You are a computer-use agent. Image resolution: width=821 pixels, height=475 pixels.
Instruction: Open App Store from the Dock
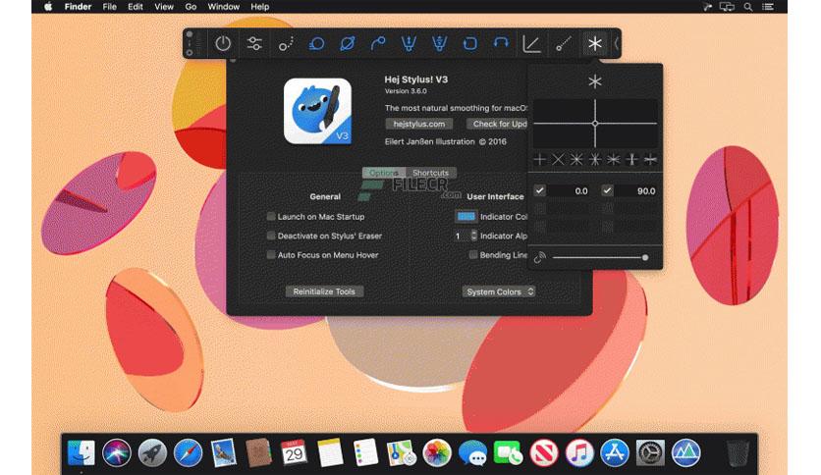pyautogui.click(x=615, y=452)
